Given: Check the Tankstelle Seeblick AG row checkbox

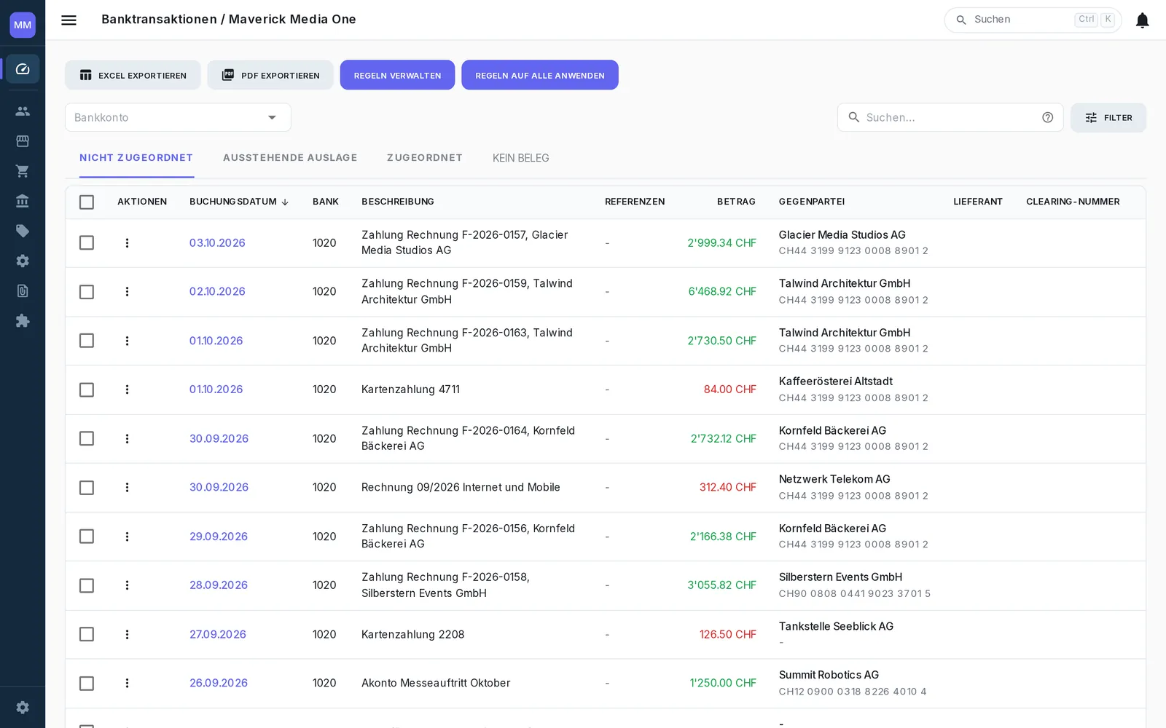Looking at the screenshot, I should (87, 634).
